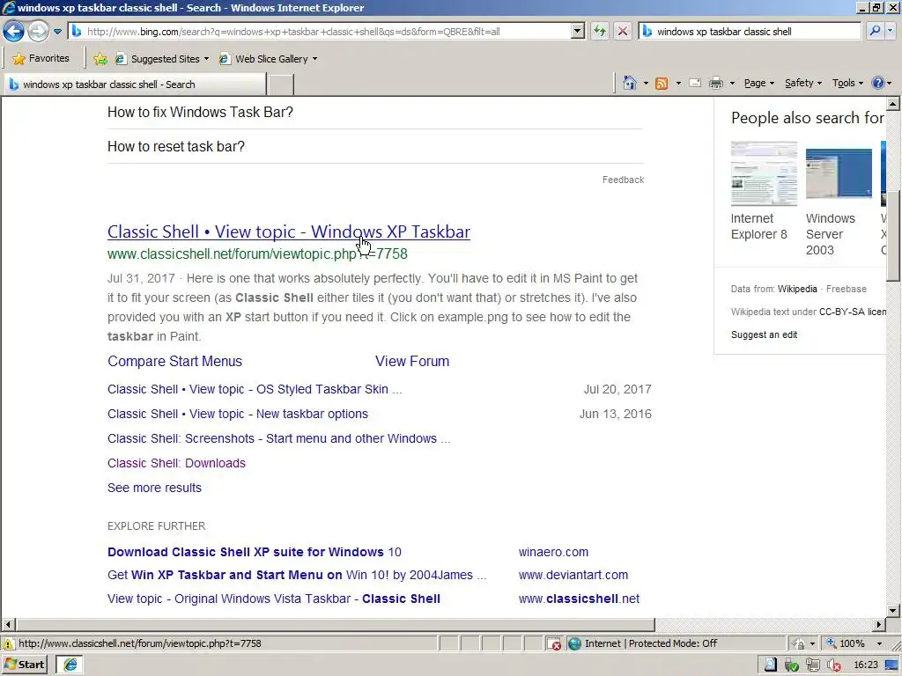Click the green classicshell.net viewtopic URL

[x=257, y=254]
